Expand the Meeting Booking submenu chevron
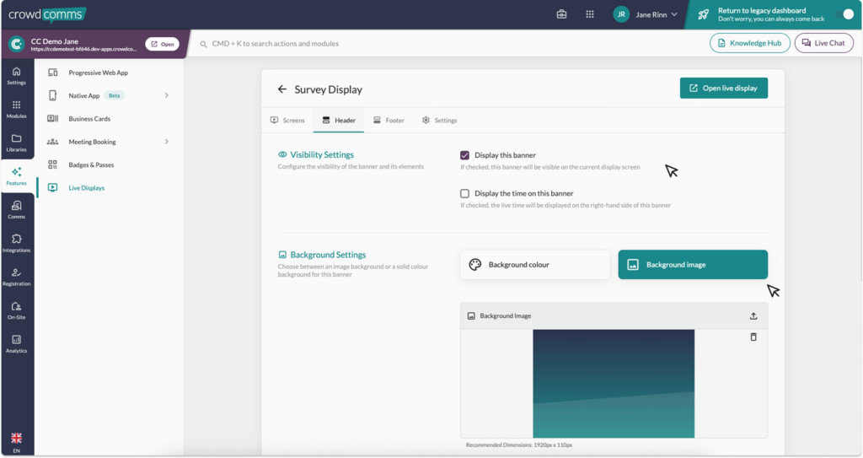Image resolution: width=863 pixels, height=458 pixels. (x=166, y=142)
